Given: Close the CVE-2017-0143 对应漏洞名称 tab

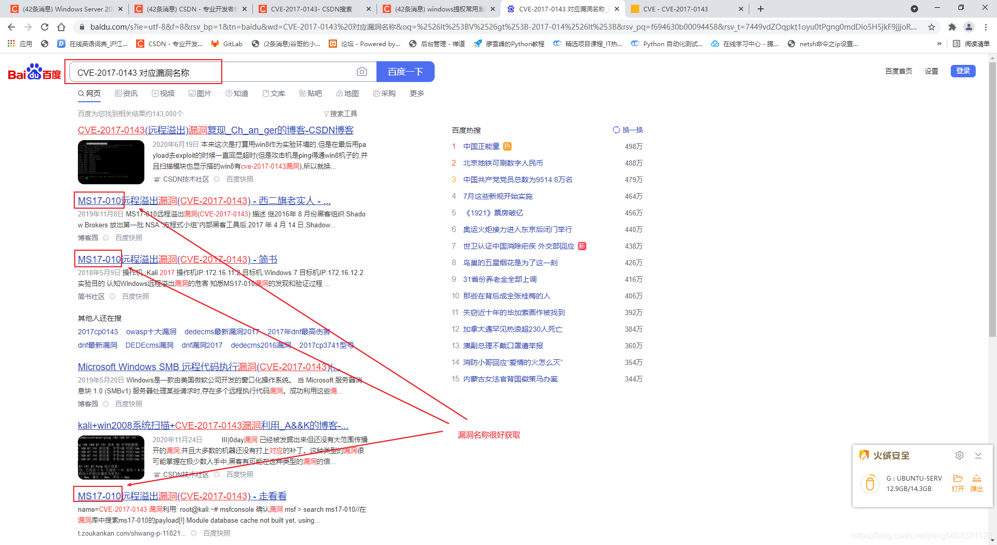Looking at the screenshot, I should [616, 9].
